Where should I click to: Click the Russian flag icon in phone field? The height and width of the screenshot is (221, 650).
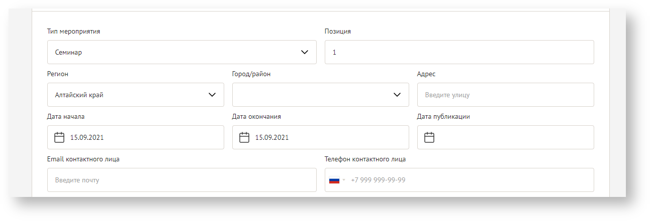(334, 180)
